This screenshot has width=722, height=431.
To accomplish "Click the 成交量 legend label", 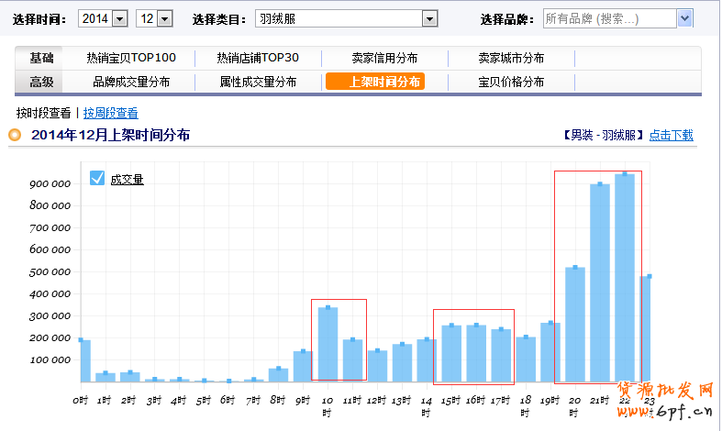I will 127,179.
